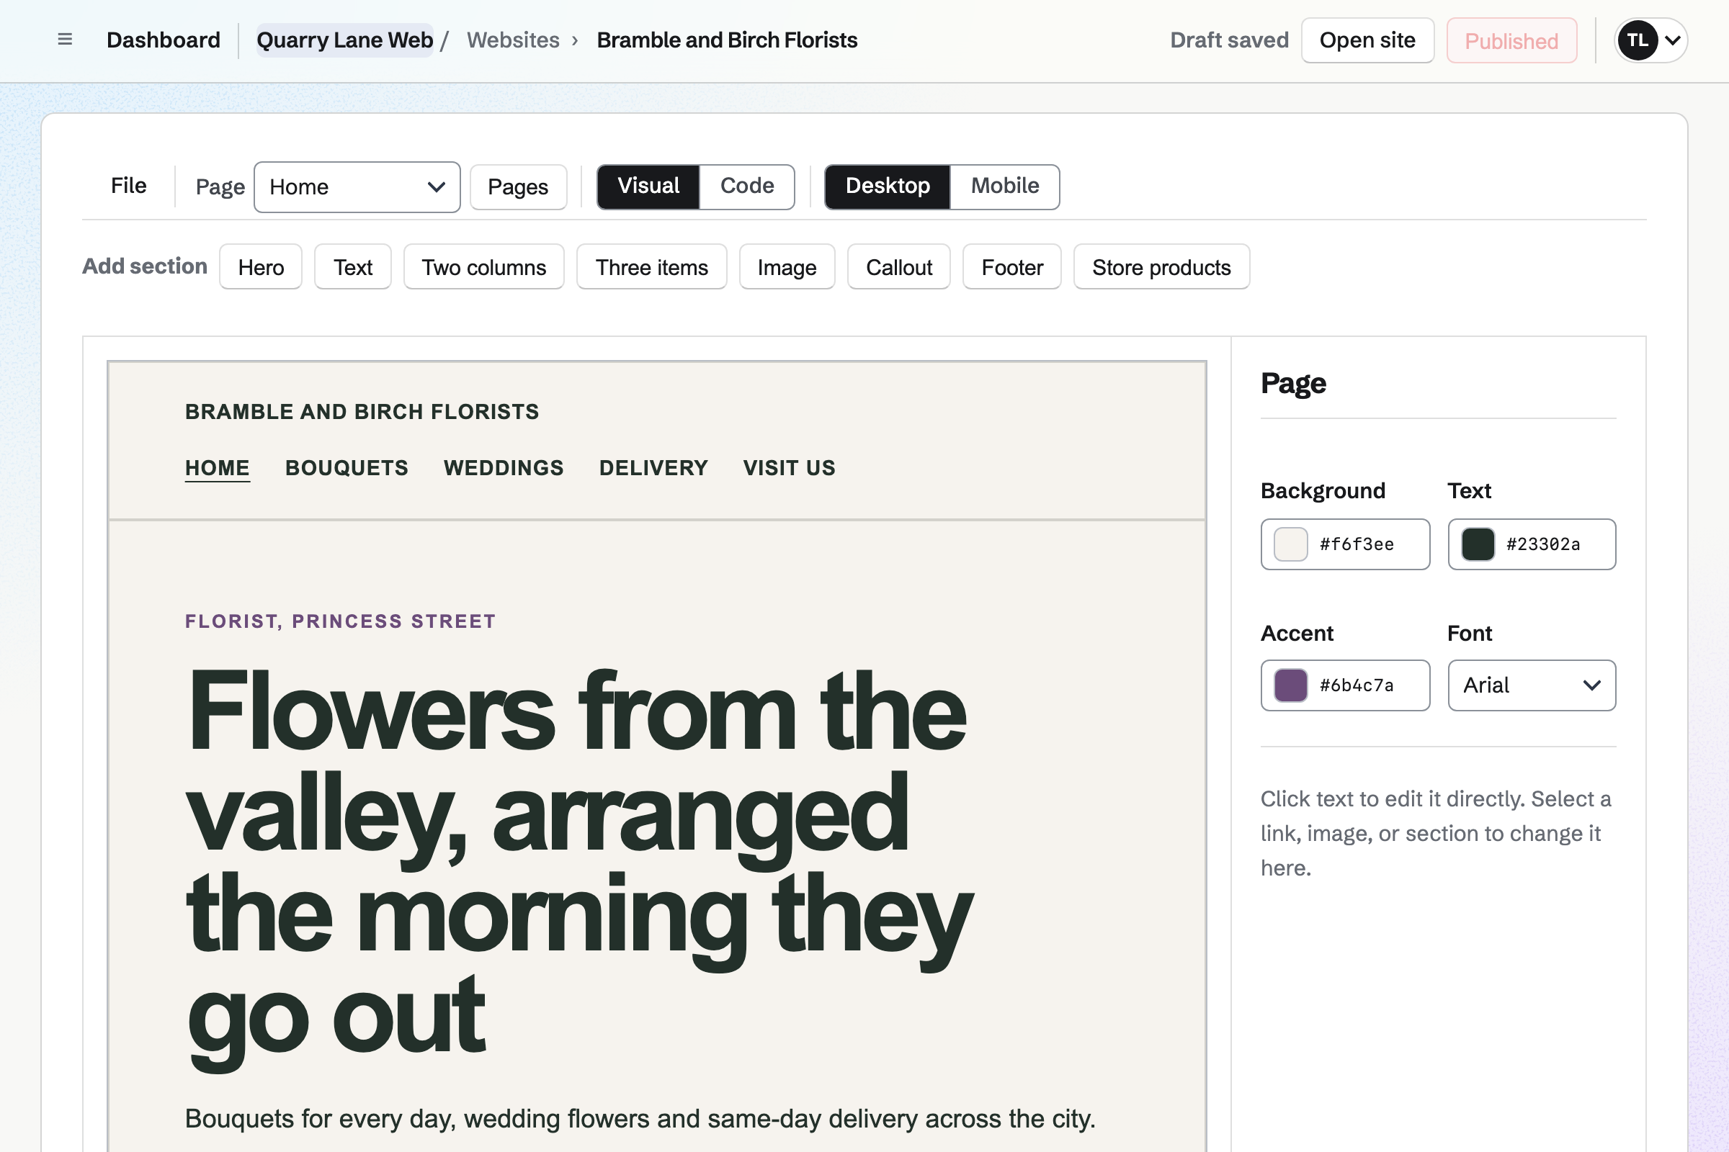Click the Open site button

point(1367,40)
